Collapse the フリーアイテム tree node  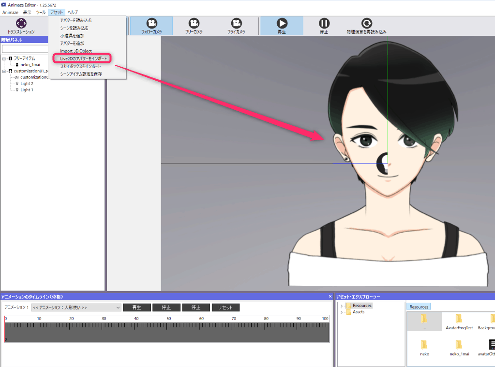[x=4, y=58]
